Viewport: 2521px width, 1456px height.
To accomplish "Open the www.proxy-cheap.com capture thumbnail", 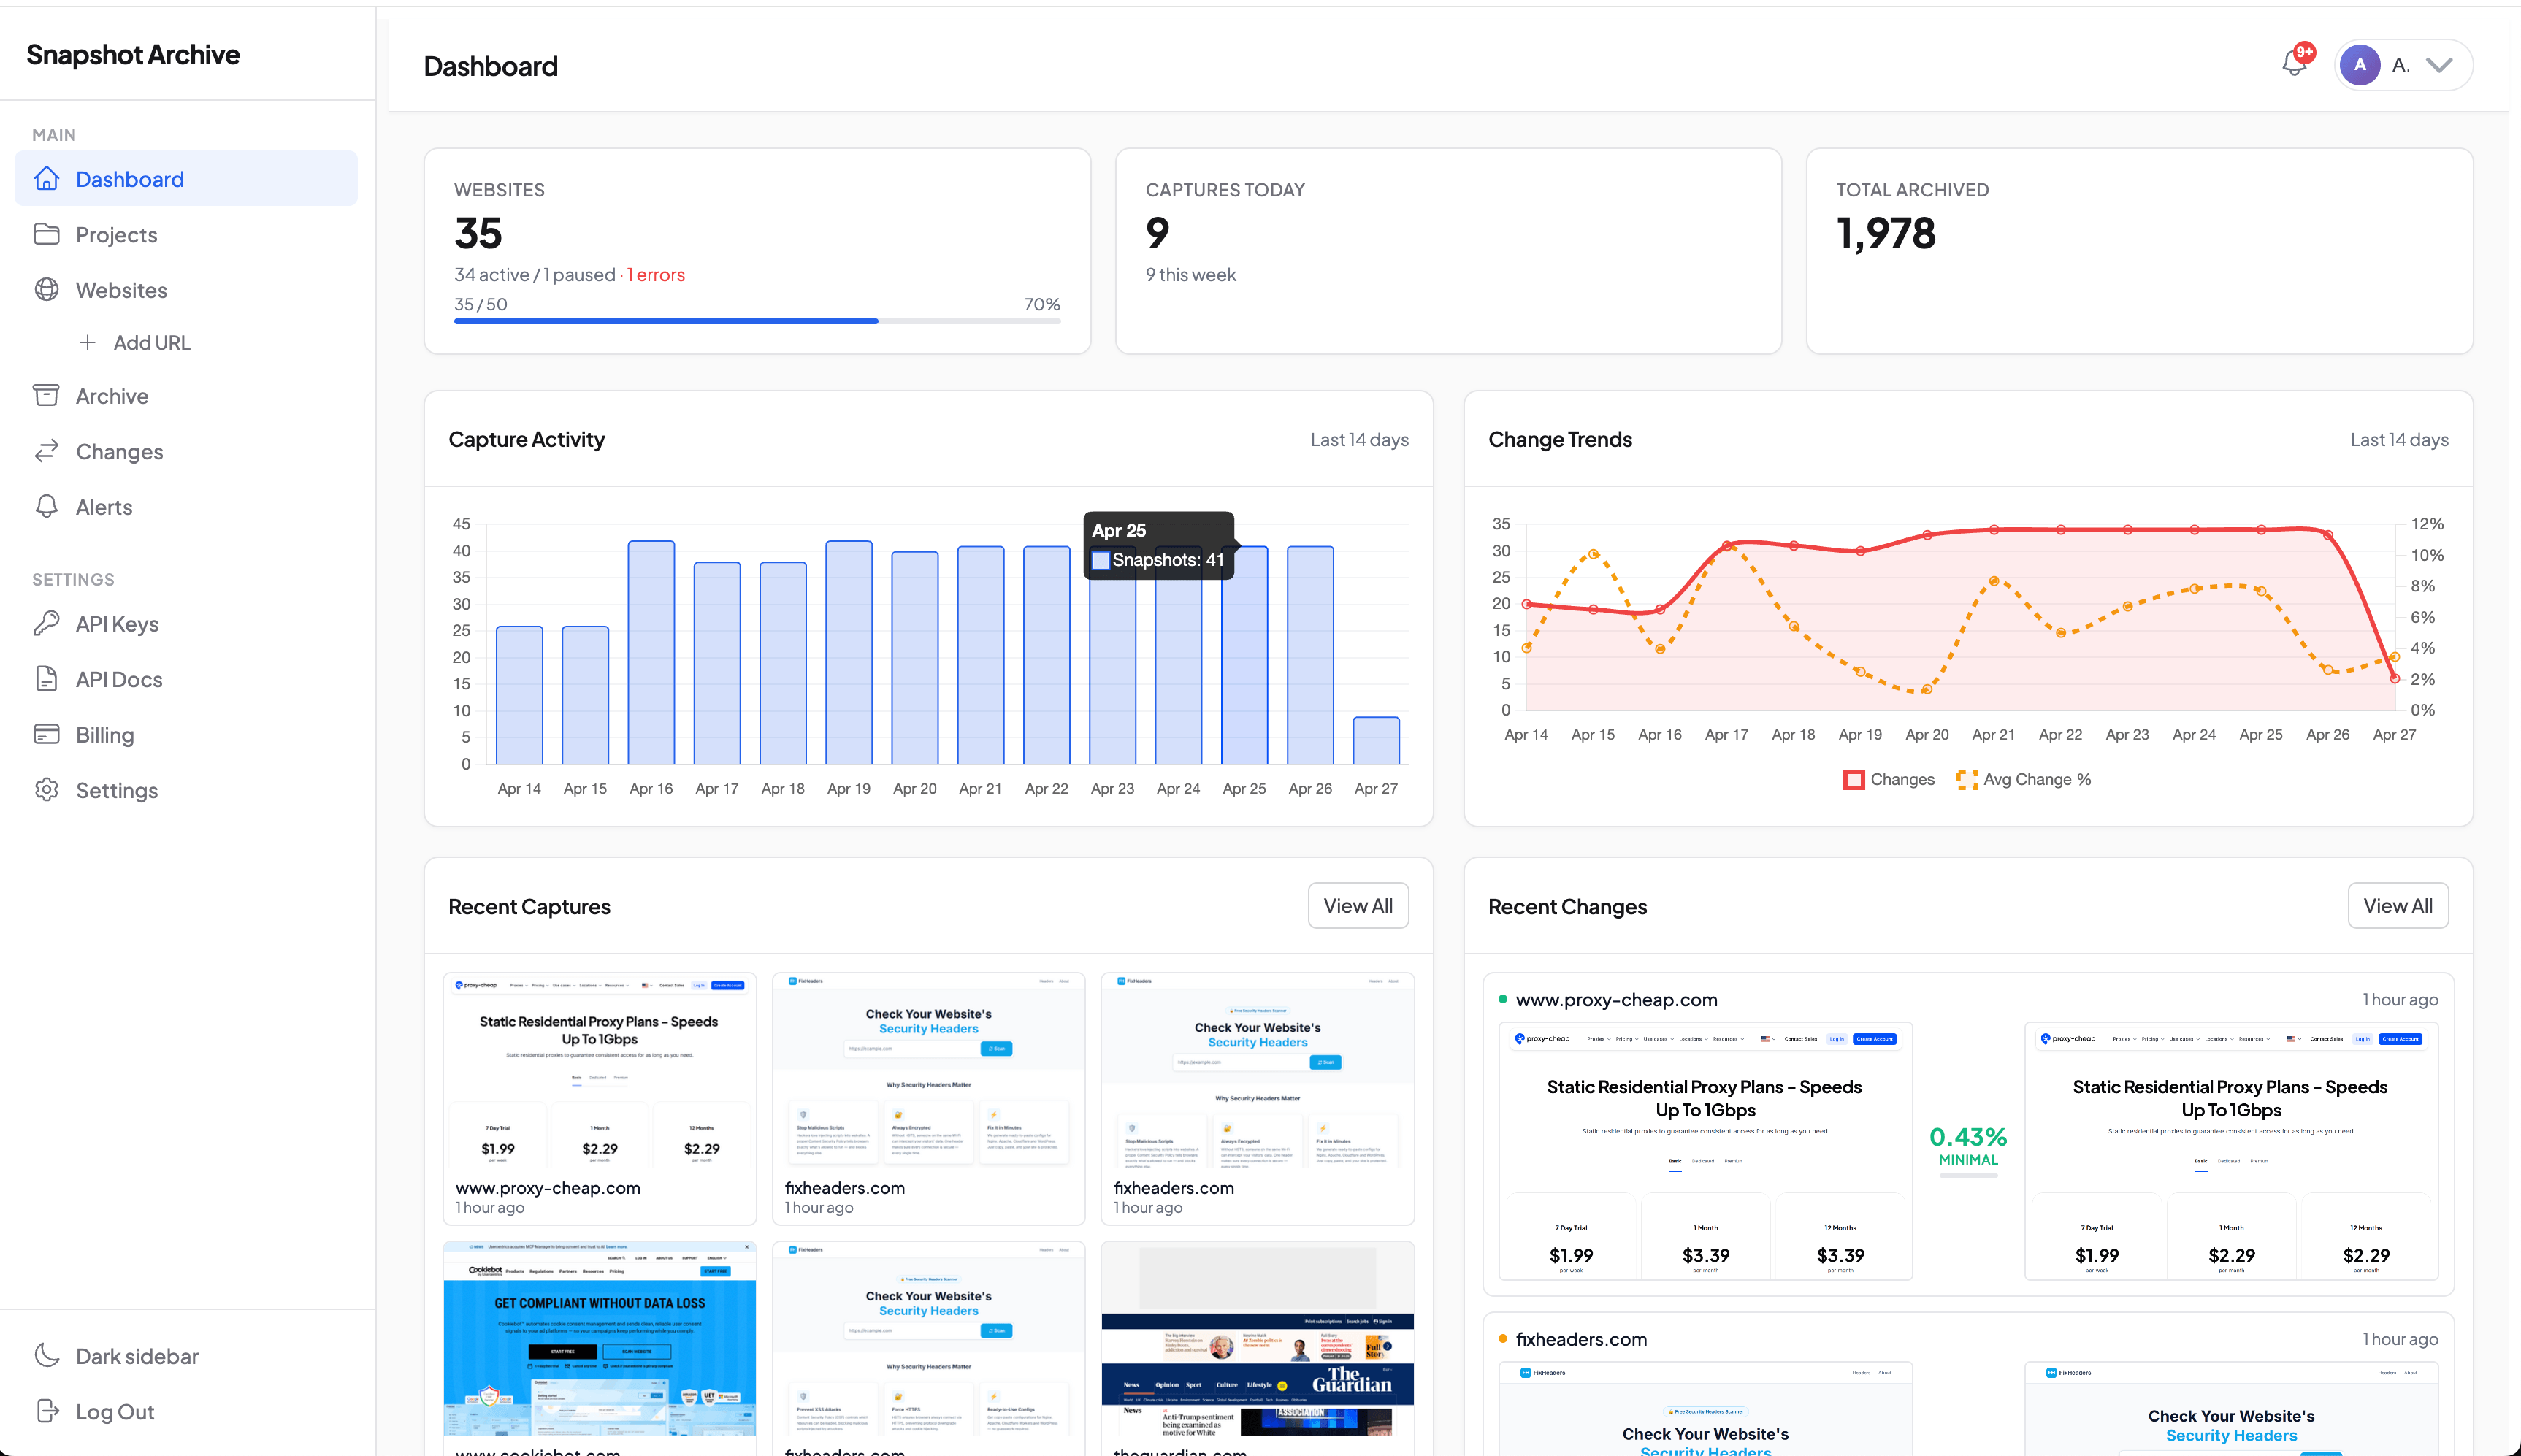I will (x=599, y=1070).
